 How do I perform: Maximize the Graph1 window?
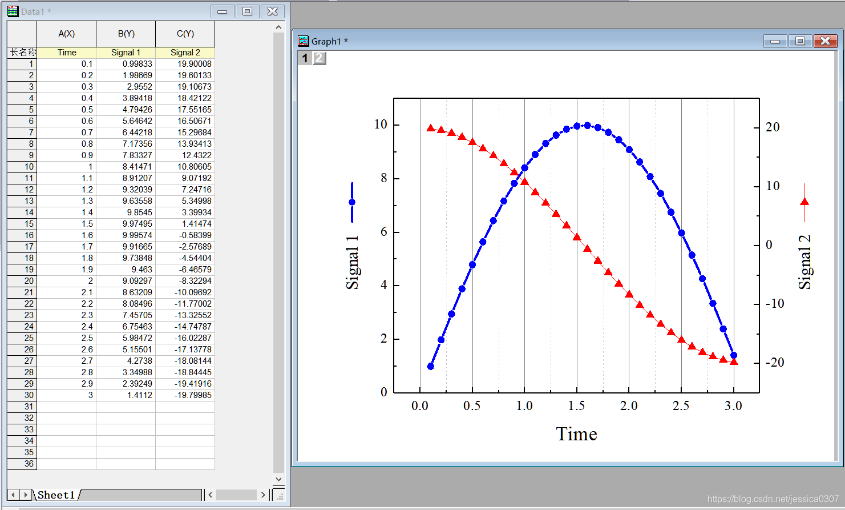800,41
